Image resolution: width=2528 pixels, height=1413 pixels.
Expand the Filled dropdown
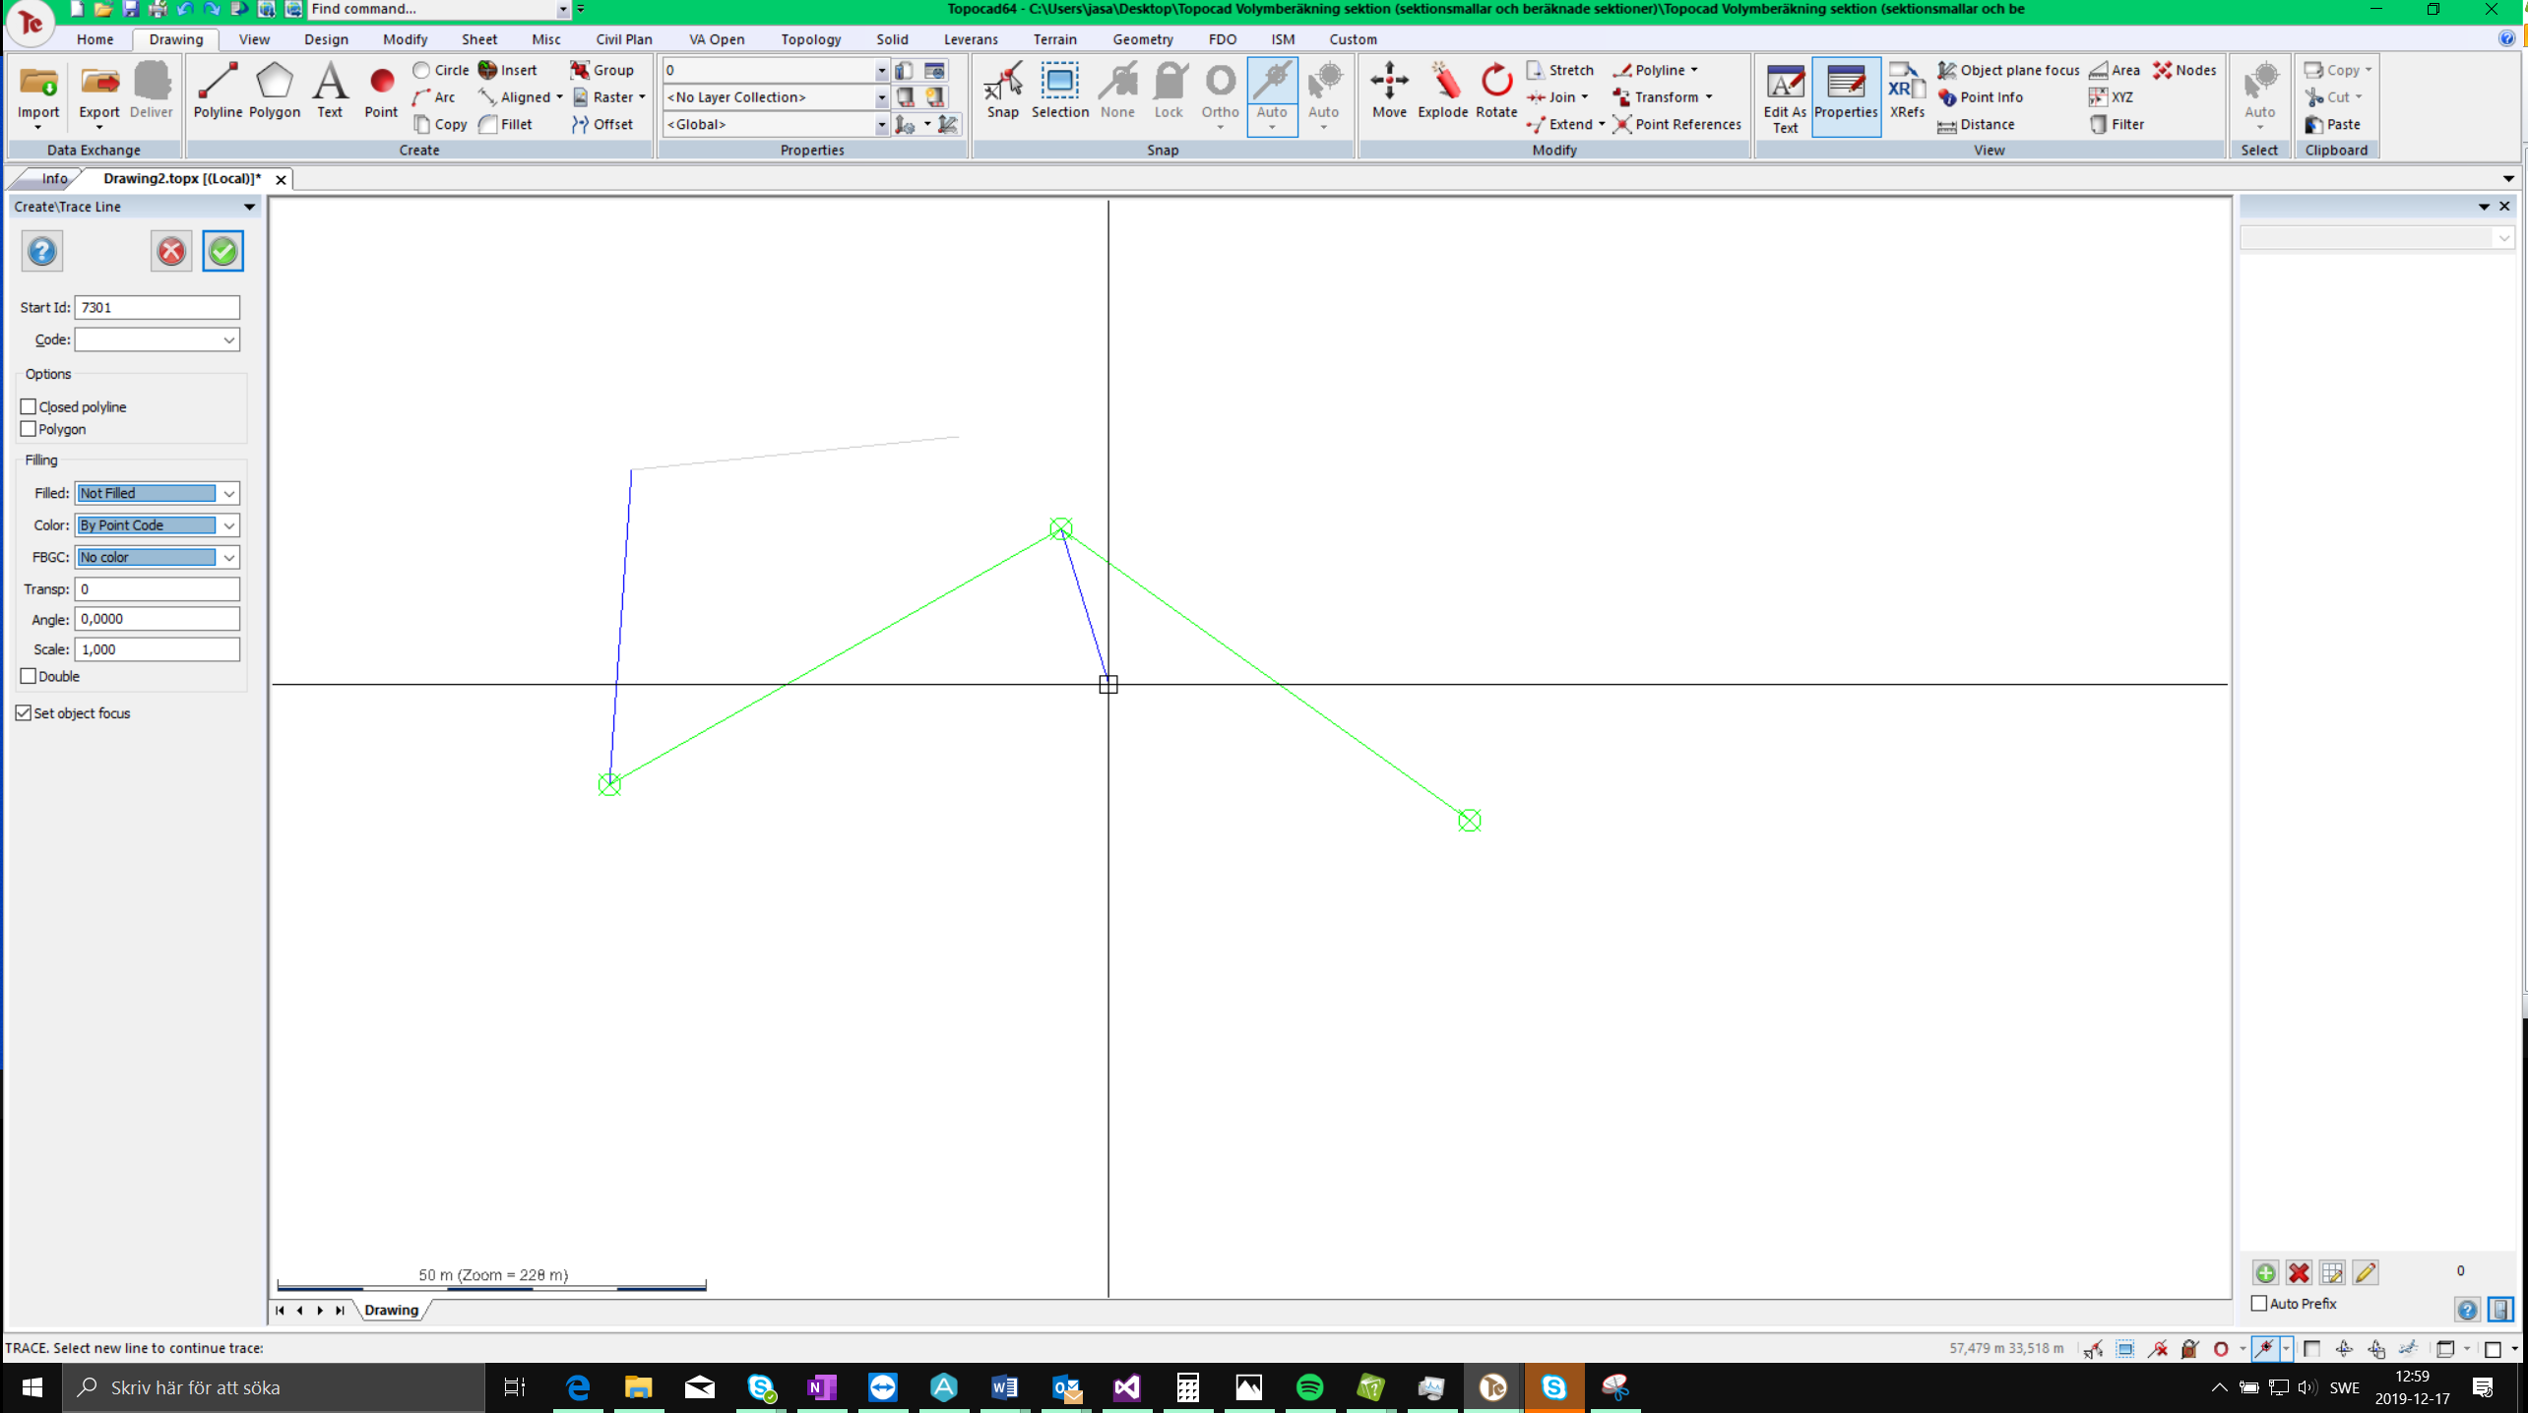point(228,493)
